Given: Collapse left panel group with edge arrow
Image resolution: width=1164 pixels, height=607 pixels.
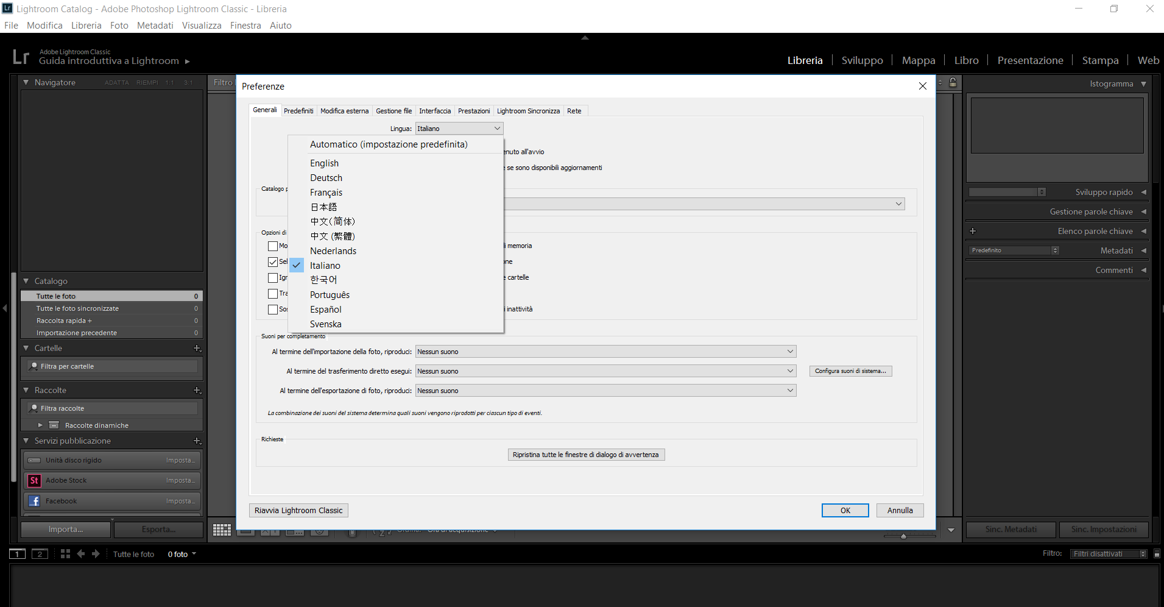Looking at the screenshot, I should [5, 308].
